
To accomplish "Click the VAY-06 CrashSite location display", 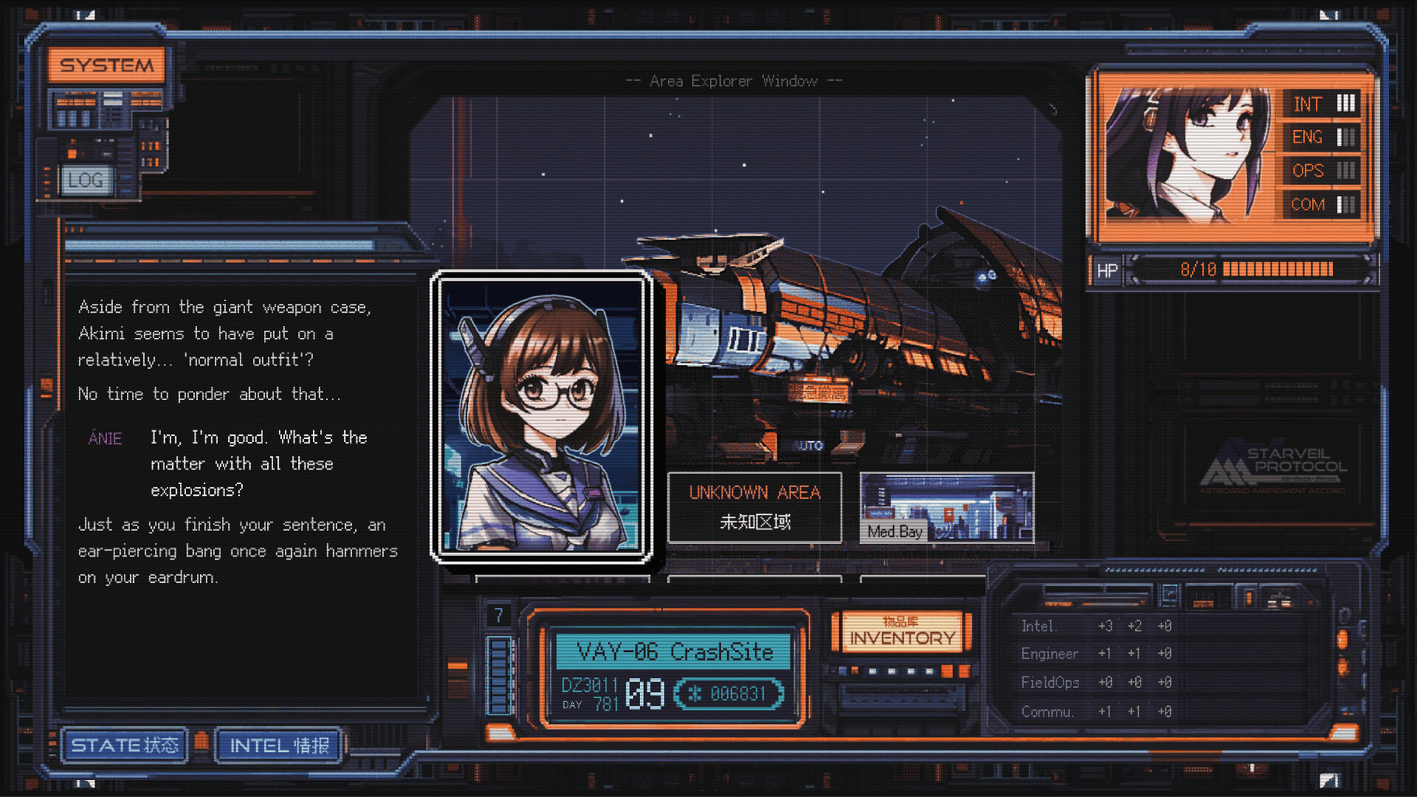I will coord(673,651).
